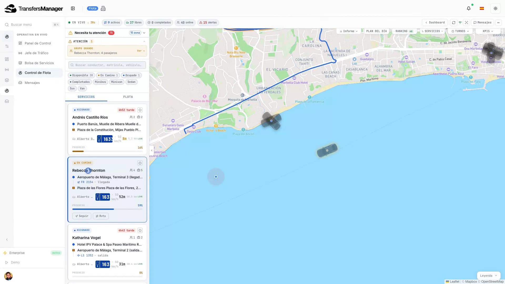The image size is (505, 284).
Task: Click the Ruta button
Action: click(101, 216)
